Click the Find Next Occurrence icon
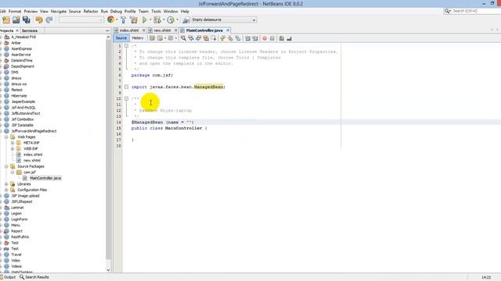 click(199, 38)
